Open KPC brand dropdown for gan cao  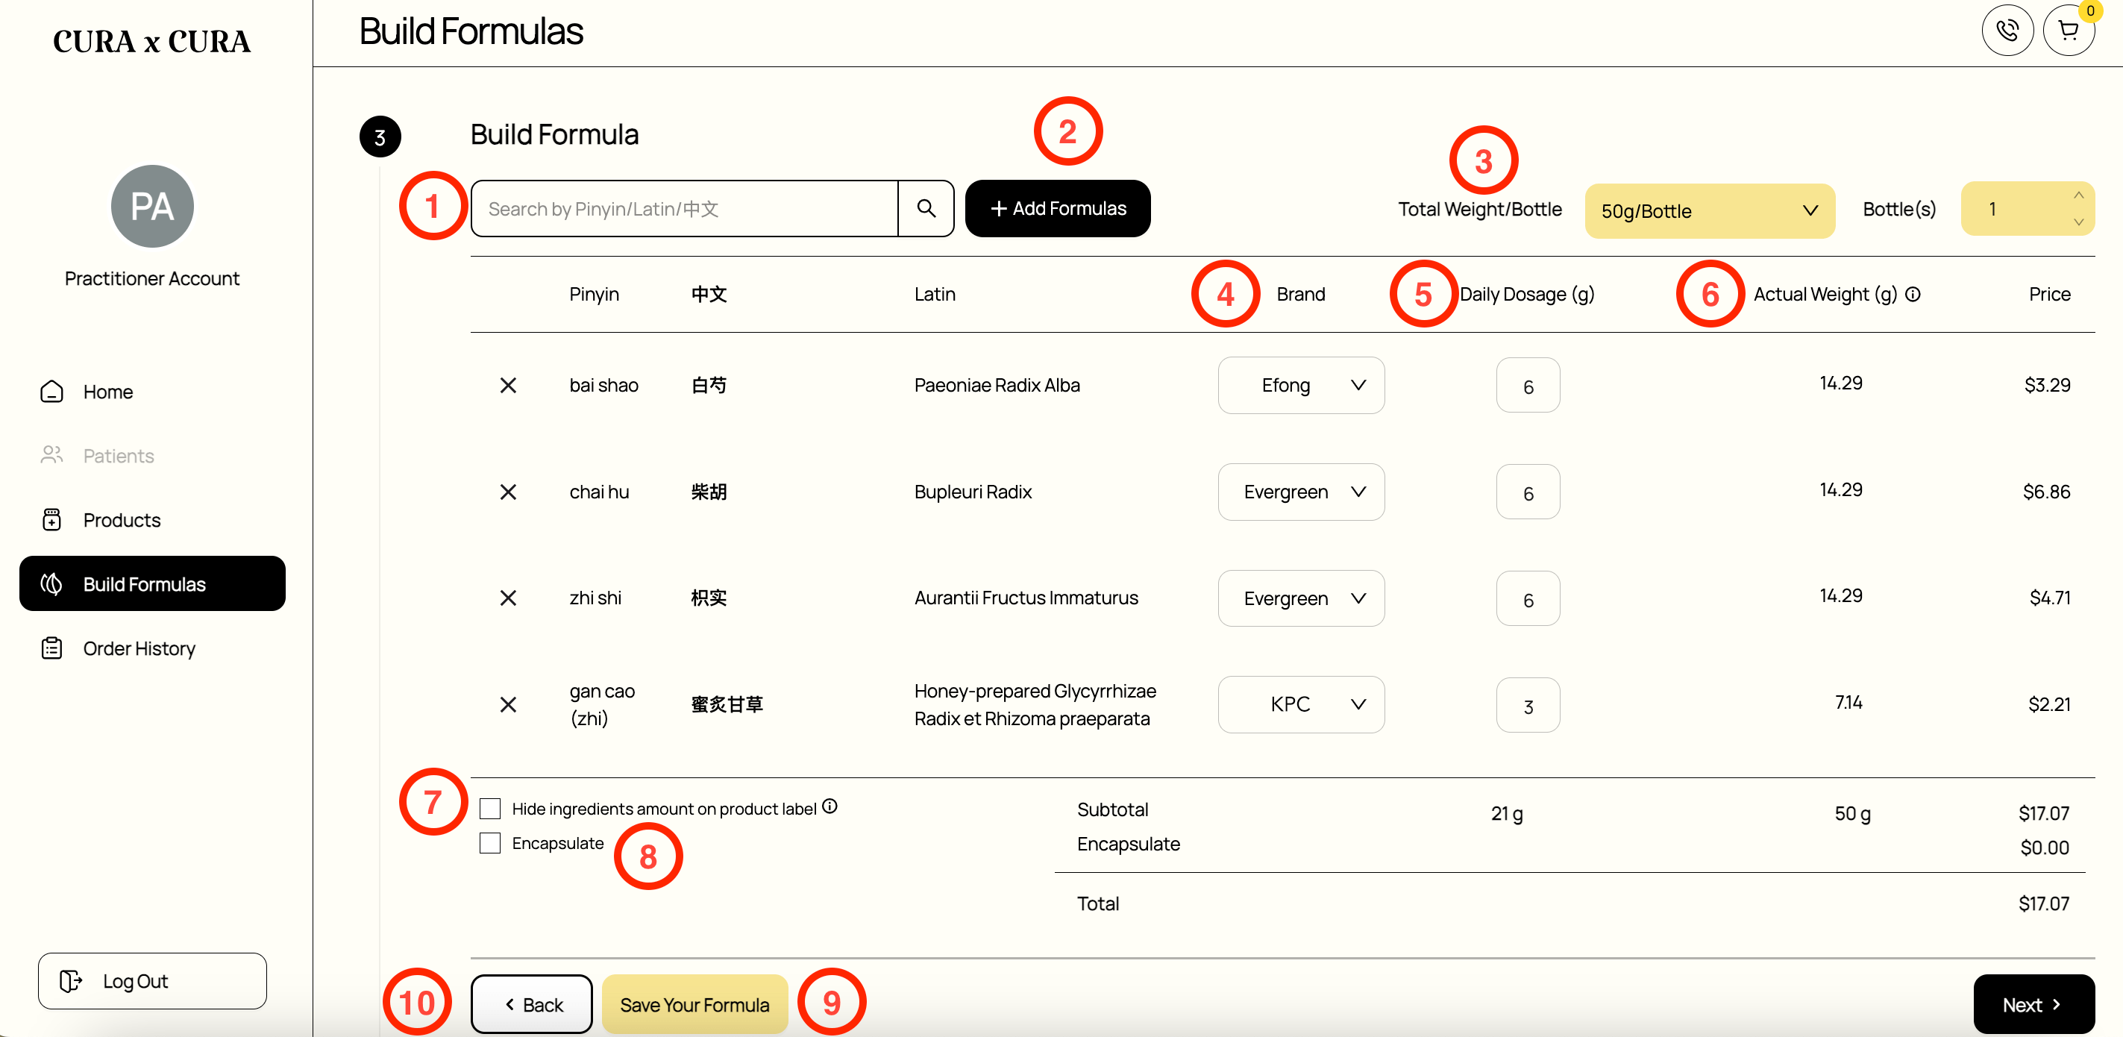point(1302,705)
